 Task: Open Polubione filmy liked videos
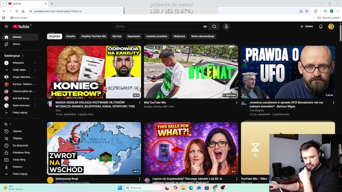[20, 153]
